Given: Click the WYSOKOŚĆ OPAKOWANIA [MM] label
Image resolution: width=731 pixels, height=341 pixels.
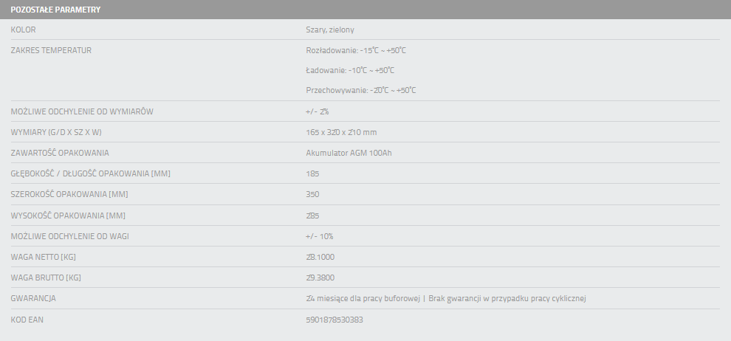Looking at the screenshot, I should (68, 216).
